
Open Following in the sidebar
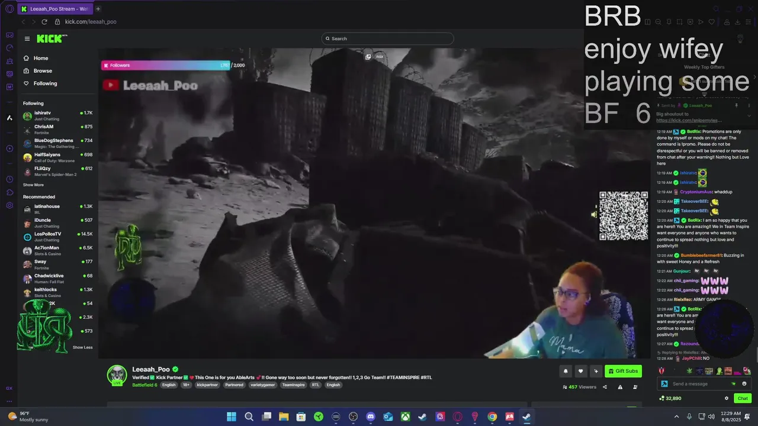tap(40, 83)
